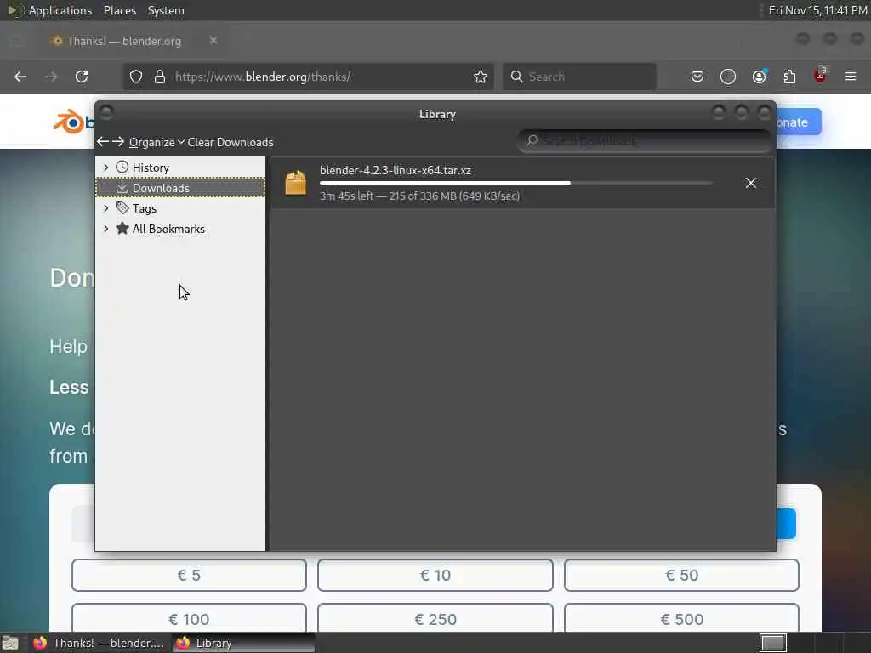Click the circular container icon in toolbar
This screenshot has height=653, width=871.
[x=728, y=77]
